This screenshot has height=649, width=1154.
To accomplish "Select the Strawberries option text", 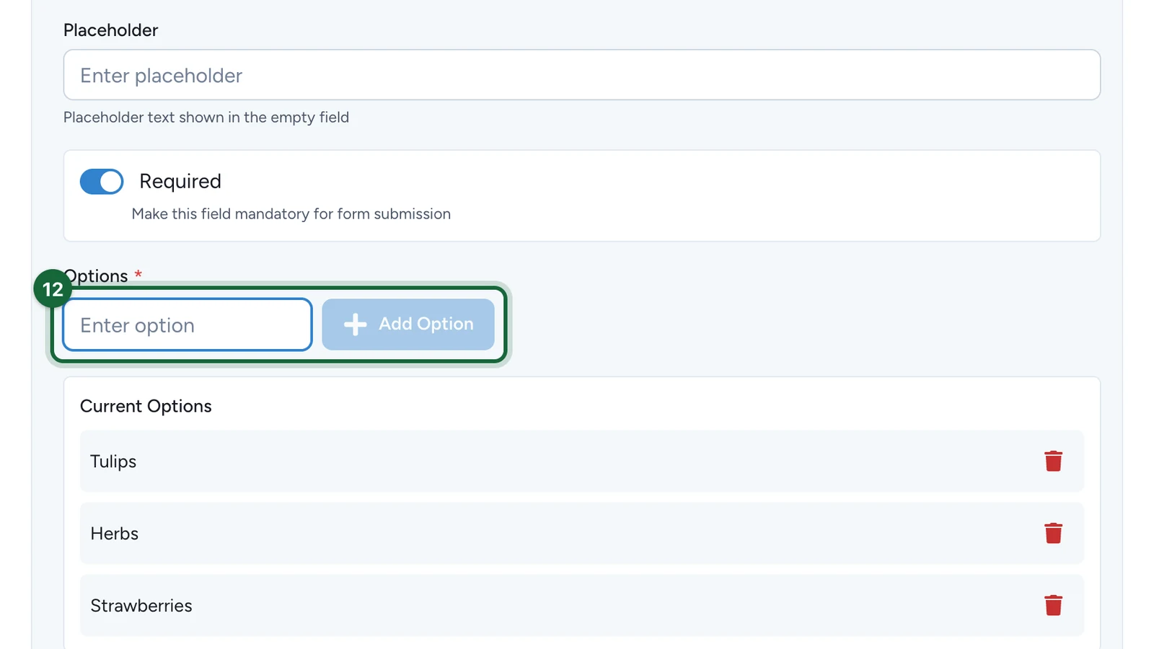I will tap(141, 606).
